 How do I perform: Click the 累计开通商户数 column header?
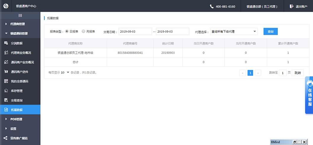288,43
